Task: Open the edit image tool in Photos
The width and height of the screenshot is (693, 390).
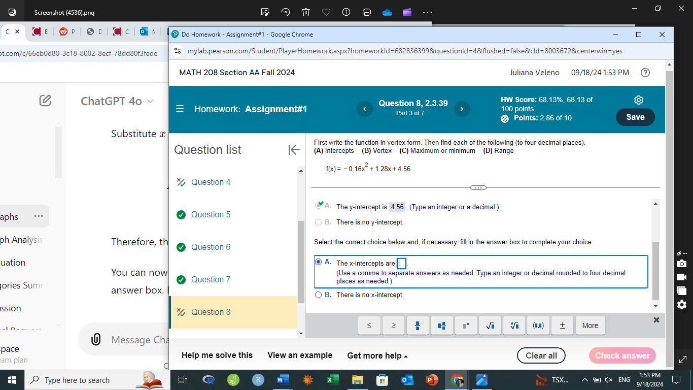Action: 265,13
